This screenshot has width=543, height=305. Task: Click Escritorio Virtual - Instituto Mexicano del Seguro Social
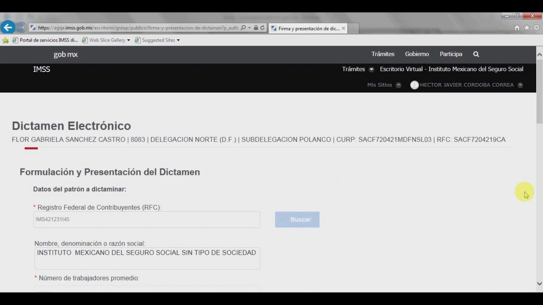tap(451, 69)
